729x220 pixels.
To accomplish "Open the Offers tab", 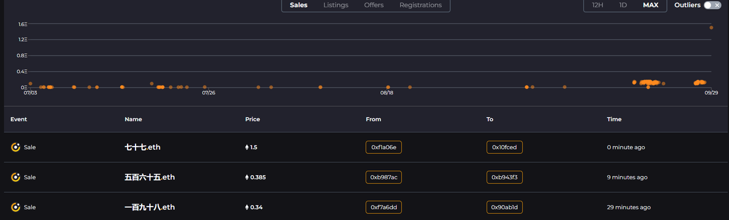I will 374,5.
